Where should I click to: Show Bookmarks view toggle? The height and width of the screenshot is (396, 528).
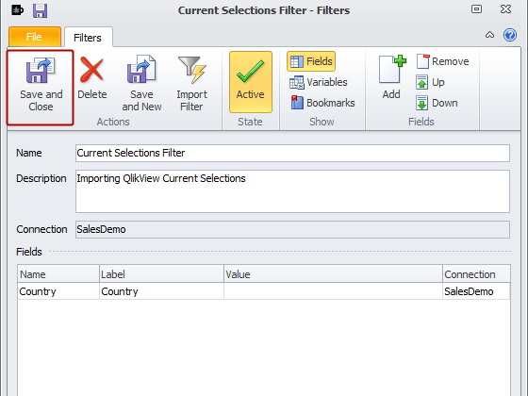coord(322,103)
